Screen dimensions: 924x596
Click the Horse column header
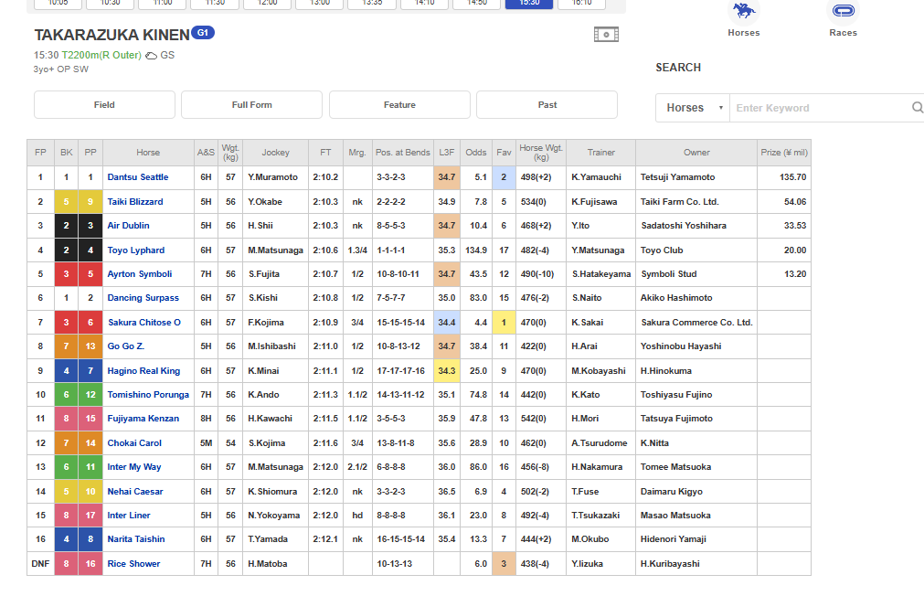coord(148,153)
